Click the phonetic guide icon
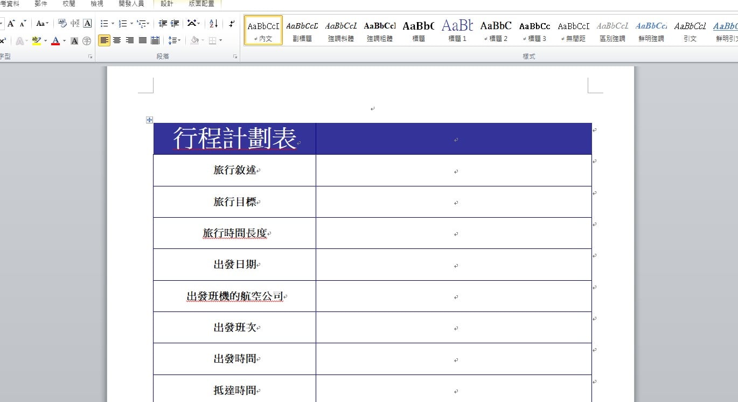The height and width of the screenshot is (402, 738). (75, 24)
